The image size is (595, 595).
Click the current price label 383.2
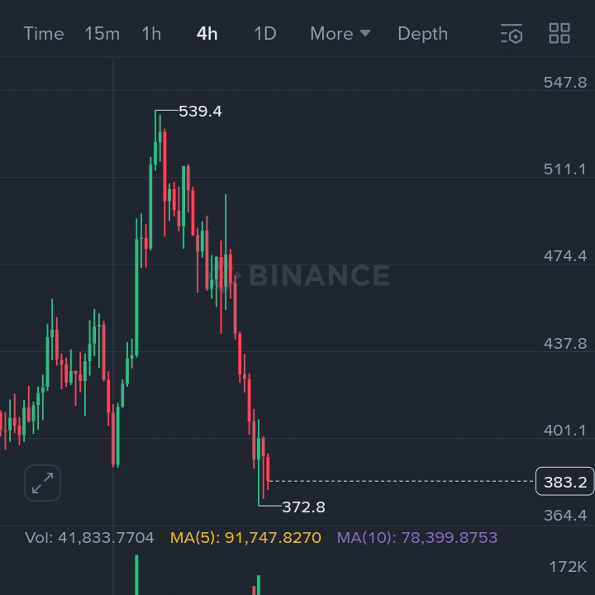[565, 482]
